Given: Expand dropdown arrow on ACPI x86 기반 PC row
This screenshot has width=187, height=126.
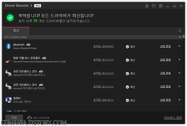Looking at the screenshot, I should coord(179,100).
